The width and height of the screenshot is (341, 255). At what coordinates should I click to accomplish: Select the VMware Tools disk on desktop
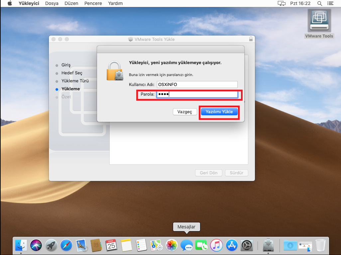[x=319, y=24]
